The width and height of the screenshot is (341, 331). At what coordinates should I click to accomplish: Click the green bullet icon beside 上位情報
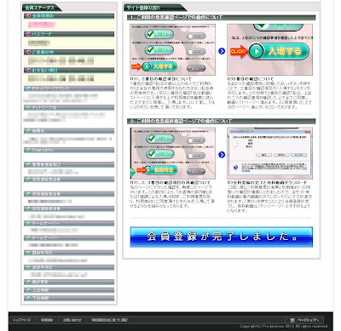[29, 290]
